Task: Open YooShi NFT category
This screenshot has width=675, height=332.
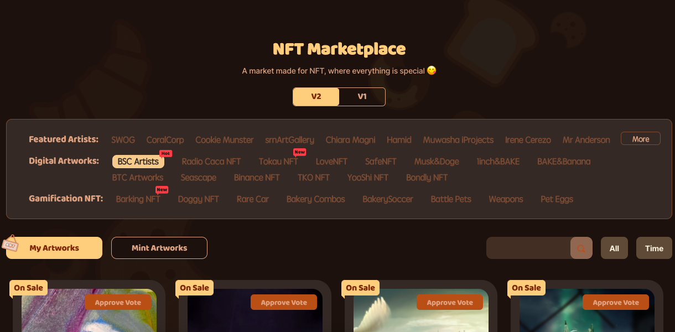Action: pyautogui.click(x=368, y=178)
